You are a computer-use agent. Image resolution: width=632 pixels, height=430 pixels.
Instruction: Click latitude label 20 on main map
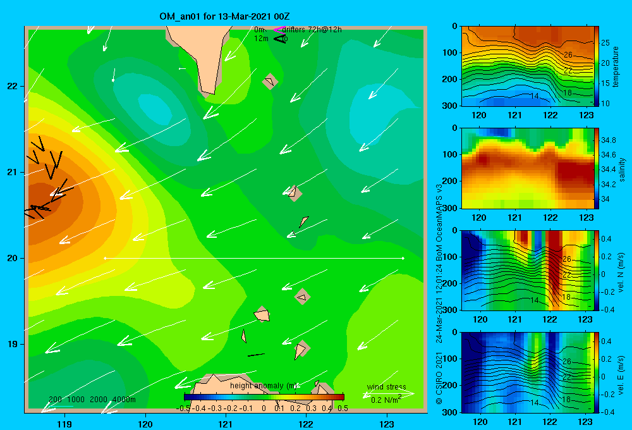click(x=12, y=258)
